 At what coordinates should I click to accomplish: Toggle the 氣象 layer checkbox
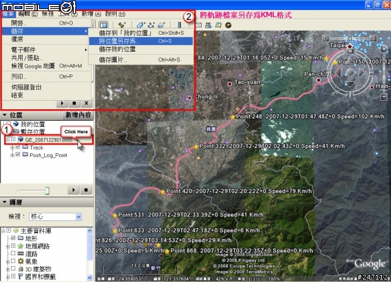tap(13, 261)
